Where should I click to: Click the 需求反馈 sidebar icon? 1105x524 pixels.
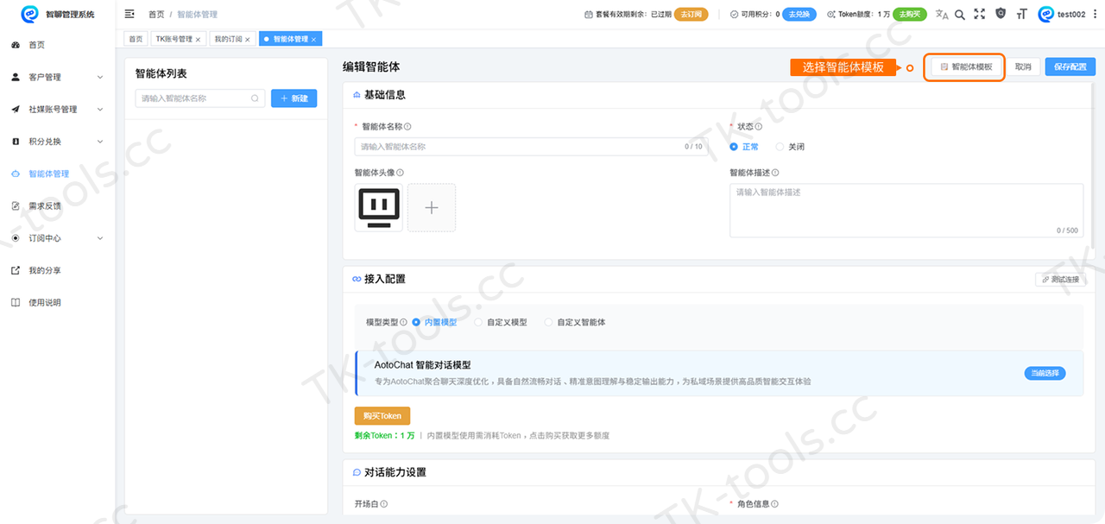click(16, 205)
